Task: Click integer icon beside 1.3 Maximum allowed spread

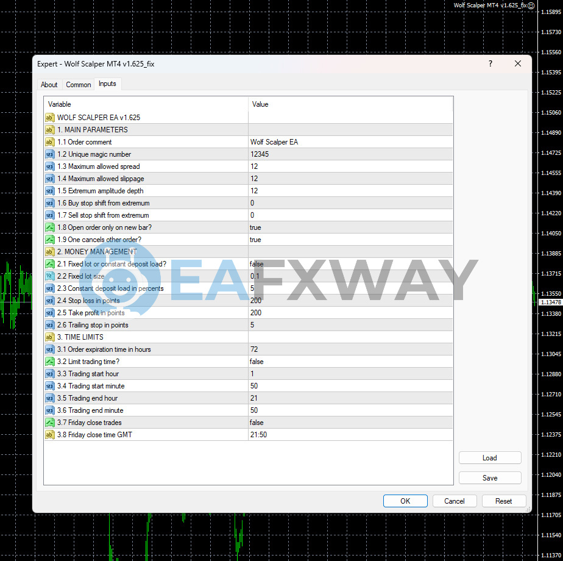Action: [x=49, y=166]
